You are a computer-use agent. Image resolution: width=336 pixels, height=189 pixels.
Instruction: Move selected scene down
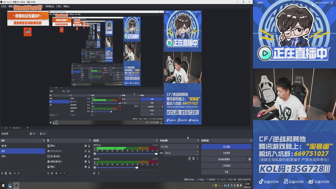click(x=18, y=173)
